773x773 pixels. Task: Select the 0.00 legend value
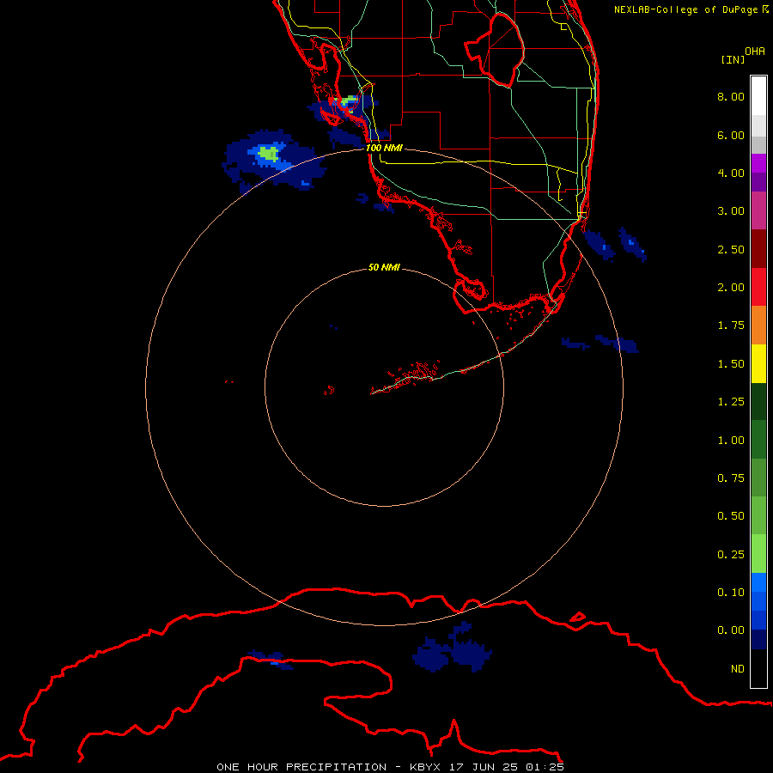(731, 630)
